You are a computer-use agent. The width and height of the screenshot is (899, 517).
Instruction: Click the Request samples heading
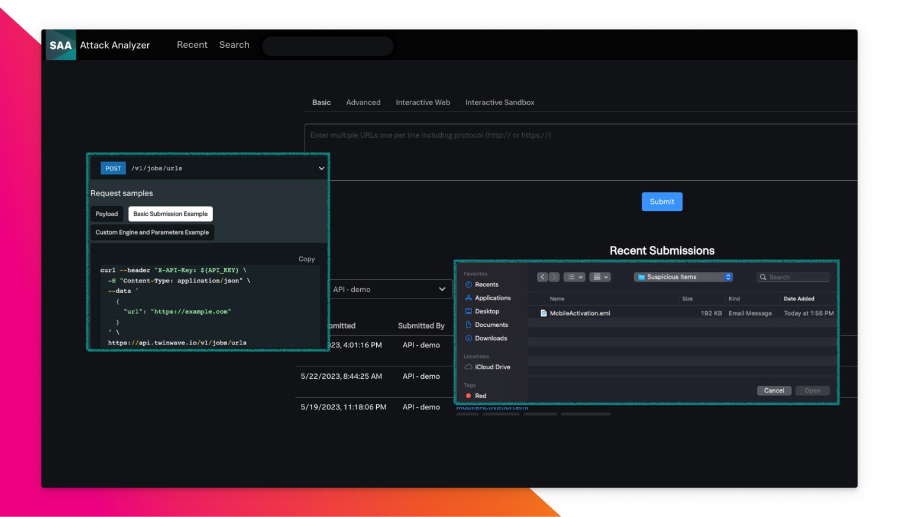pyautogui.click(x=122, y=193)
